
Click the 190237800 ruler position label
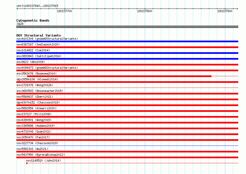click(145, 11)
